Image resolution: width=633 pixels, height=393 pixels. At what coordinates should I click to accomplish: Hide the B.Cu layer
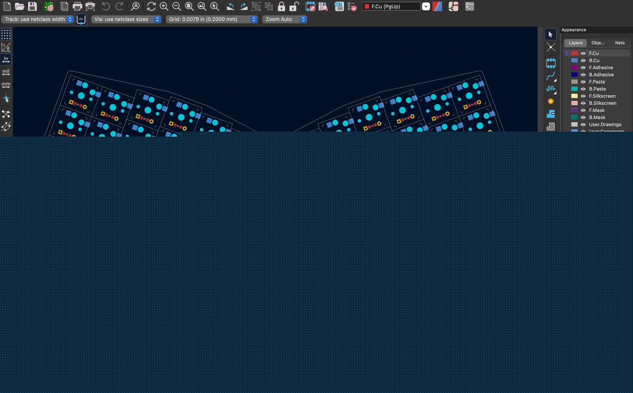click(x=583, y=60)
